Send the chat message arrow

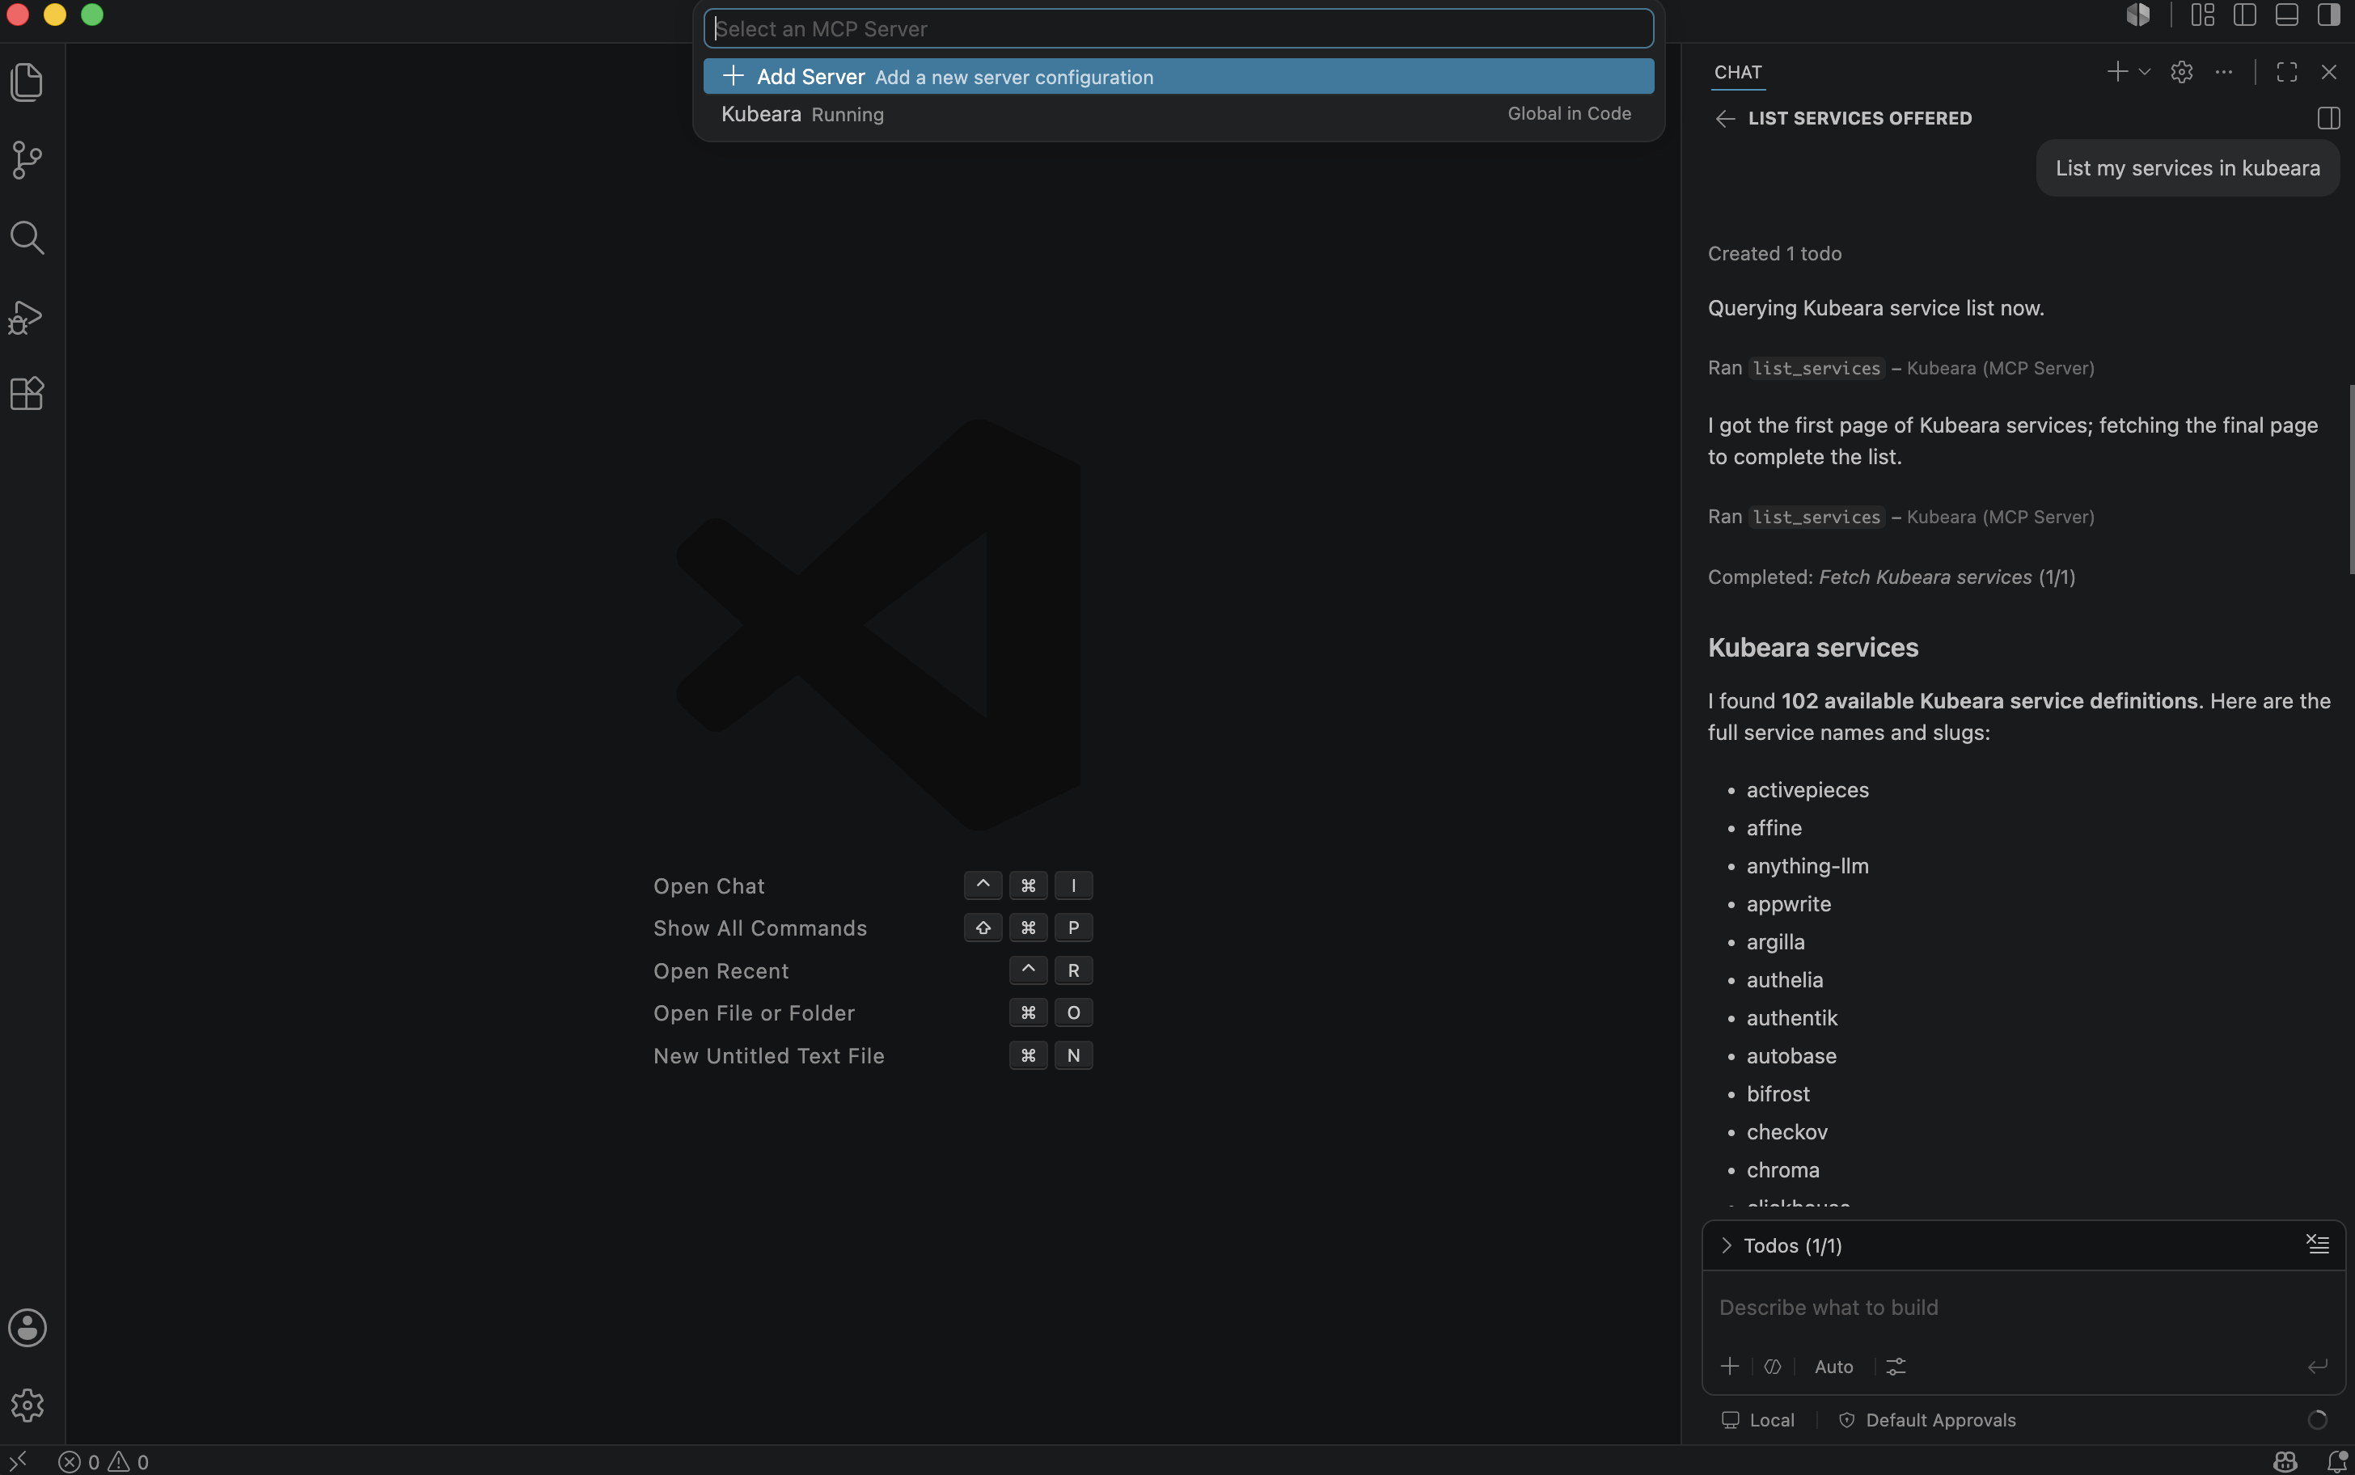(x=2318, y=1367)
